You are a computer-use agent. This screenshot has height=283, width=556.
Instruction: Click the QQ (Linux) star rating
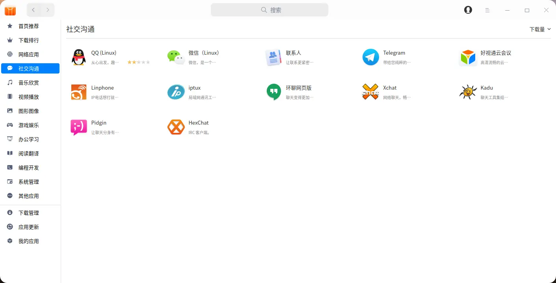coord(139,62)
